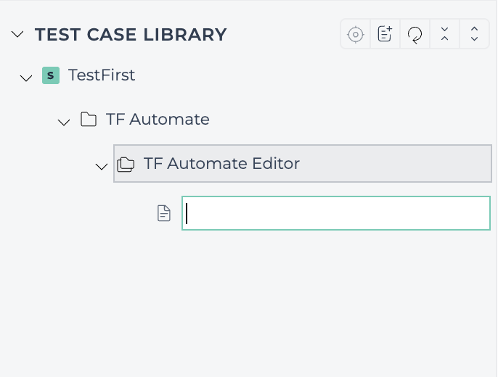Click the folder icon beside TF Automate
This screenshot has width=498, height=377.
89,119
